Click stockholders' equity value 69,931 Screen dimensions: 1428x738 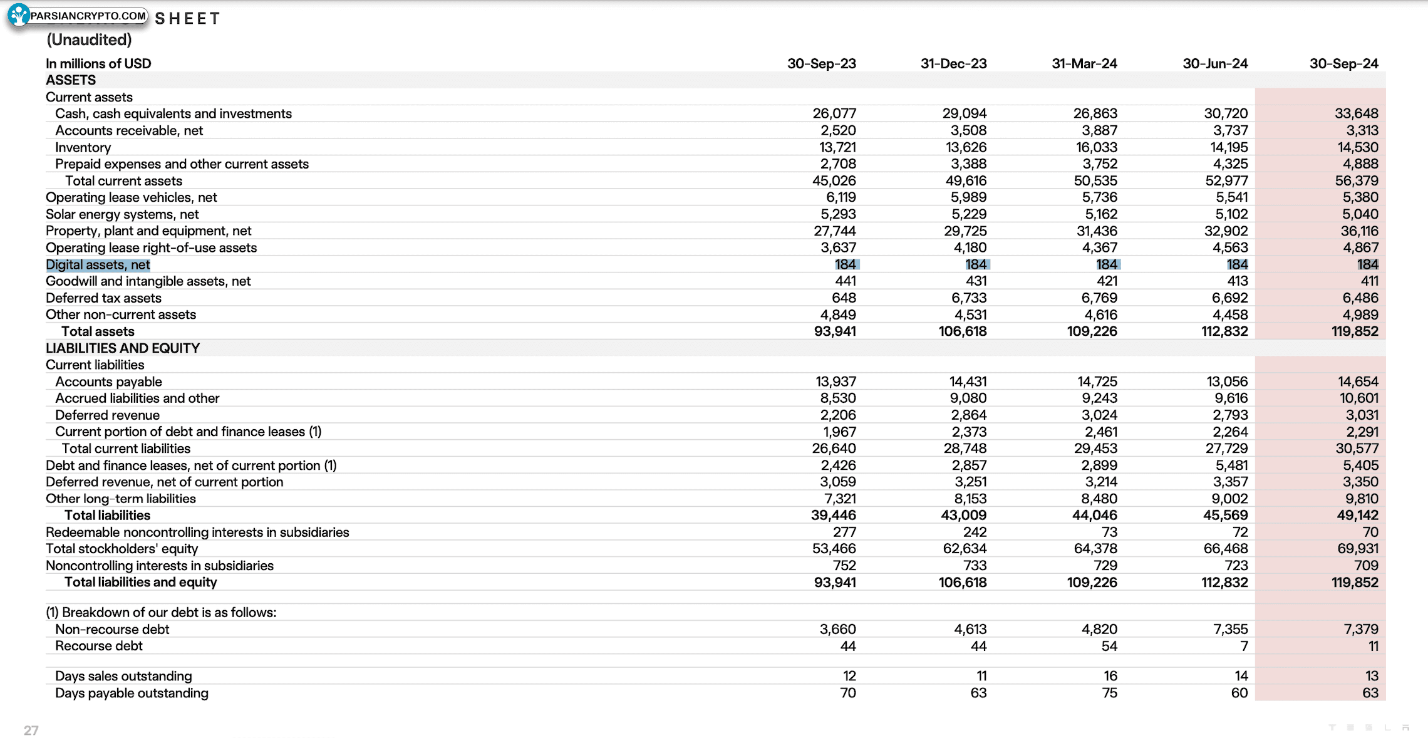1357,549
